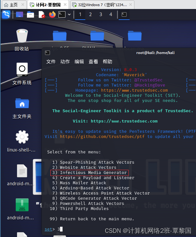Click menu line Website Attack Vectors
This screenshot has height=237, width=196.
(84, 167)
